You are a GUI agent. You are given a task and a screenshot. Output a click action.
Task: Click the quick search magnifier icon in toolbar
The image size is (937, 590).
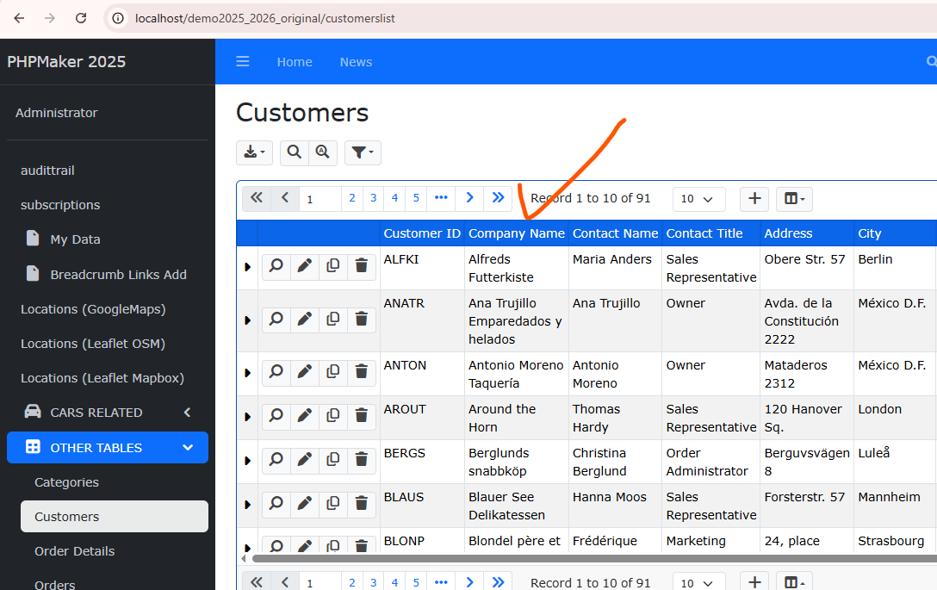pos(295,152)
